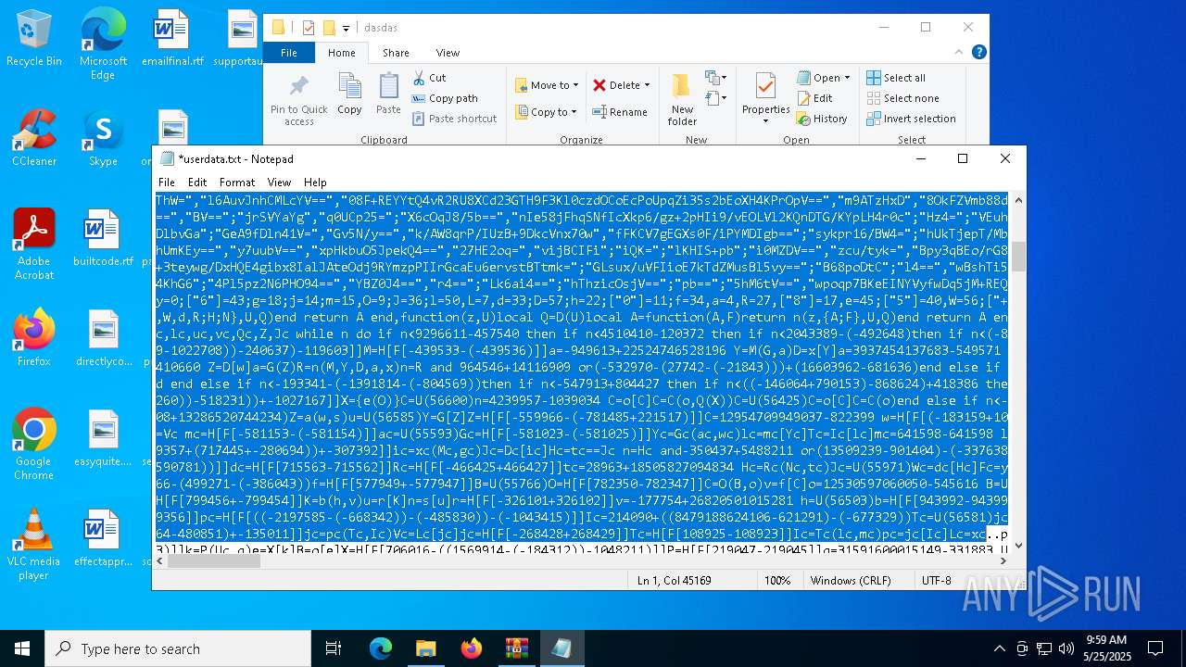Click the Properties checkmark icon
The image size is (1186, 667).
click(765, 86)
